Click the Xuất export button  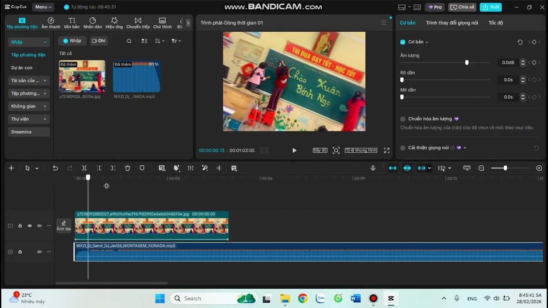point(491,7)
